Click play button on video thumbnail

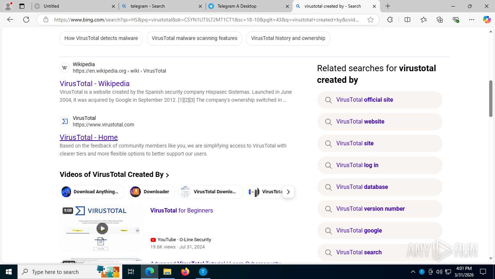(102, 228)
